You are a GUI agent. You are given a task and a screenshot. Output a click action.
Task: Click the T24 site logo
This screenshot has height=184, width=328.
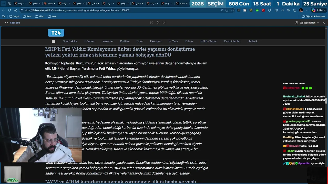click(x=56, y=33)
